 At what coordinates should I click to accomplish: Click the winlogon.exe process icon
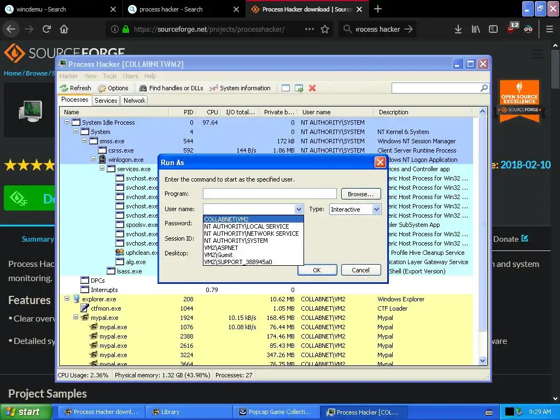(102, 159)
